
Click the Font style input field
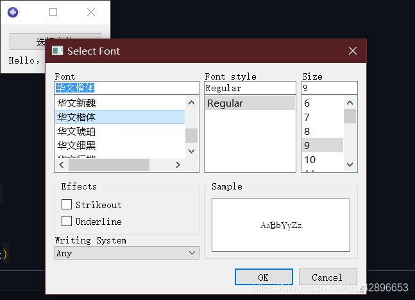[x=250, y=88]
